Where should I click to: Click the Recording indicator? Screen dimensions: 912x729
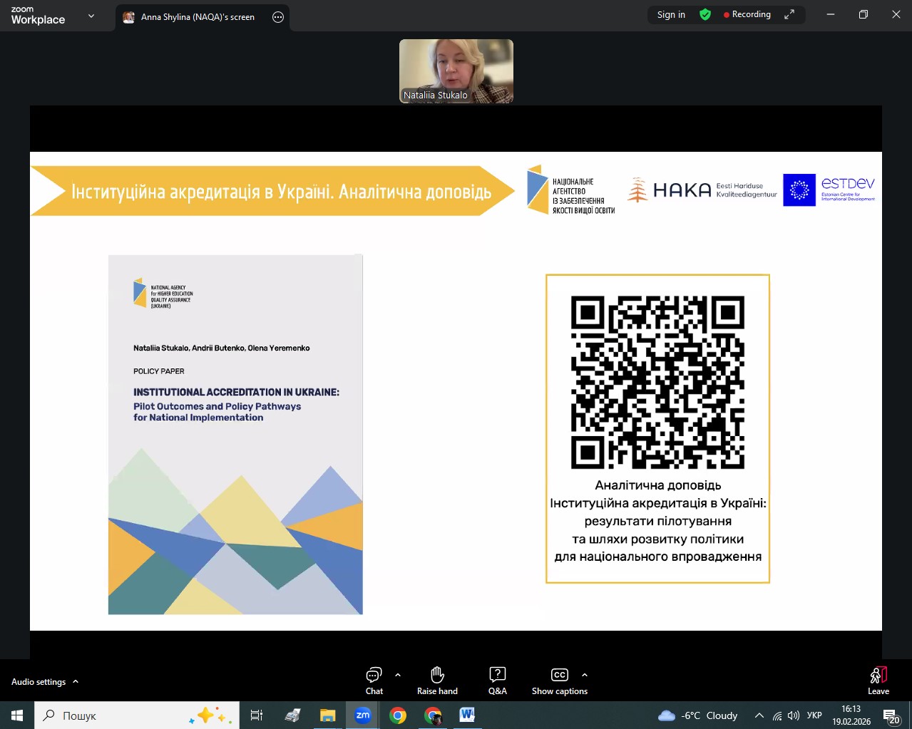coord(747,15)
